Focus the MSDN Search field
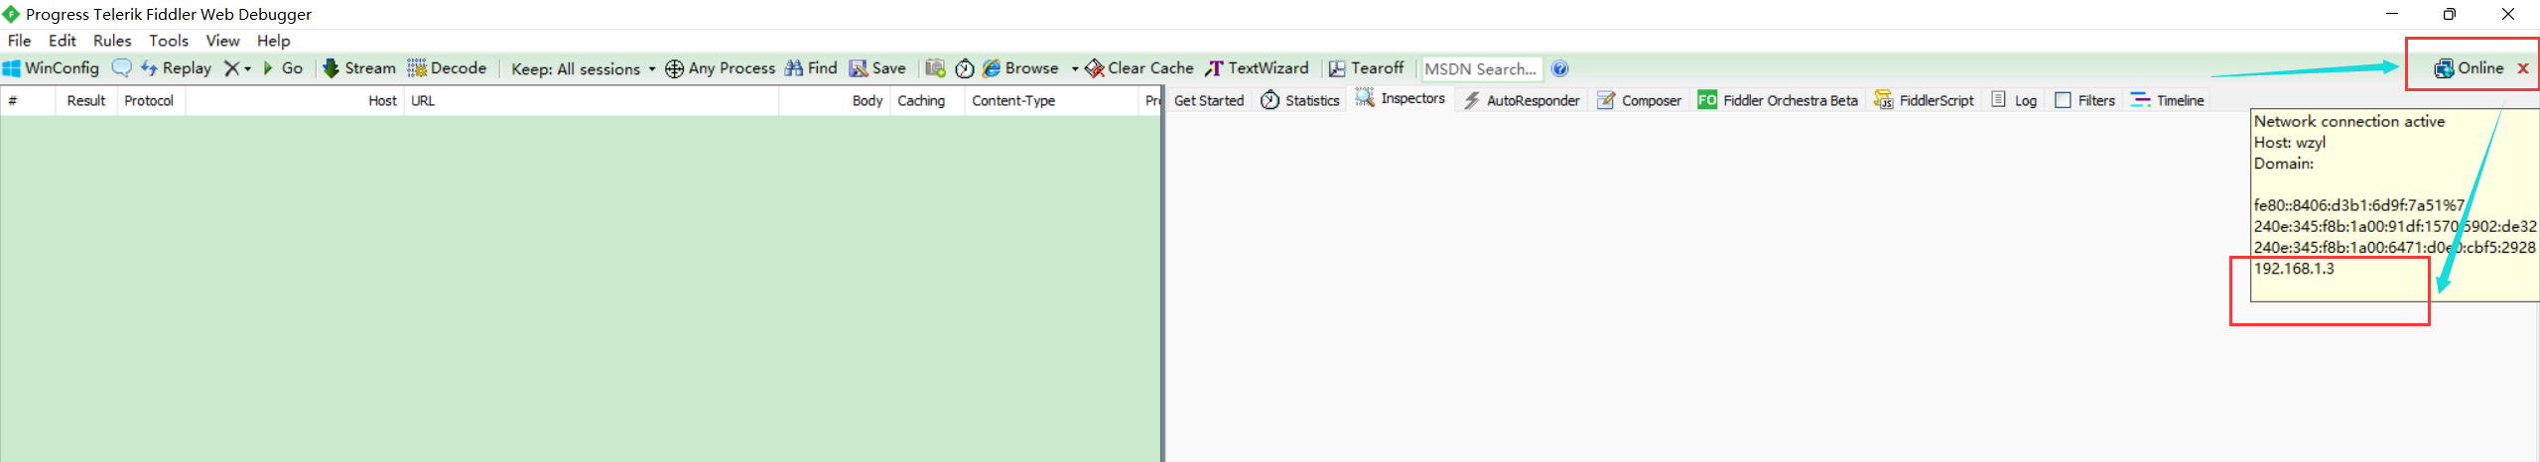Screen dimensions: 2540x462 1482,68
